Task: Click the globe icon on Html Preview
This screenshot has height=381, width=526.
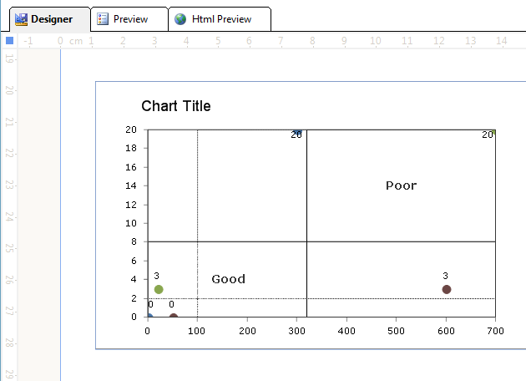Action: (180, 18)
